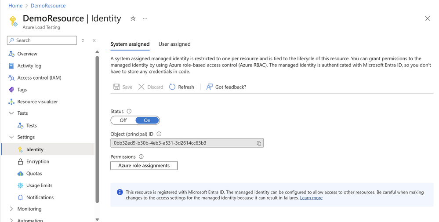Click the Access control (IAM) people icon
Image resolution: width=439 pixels, height=222 pixels.
click(x=11, y=78)
